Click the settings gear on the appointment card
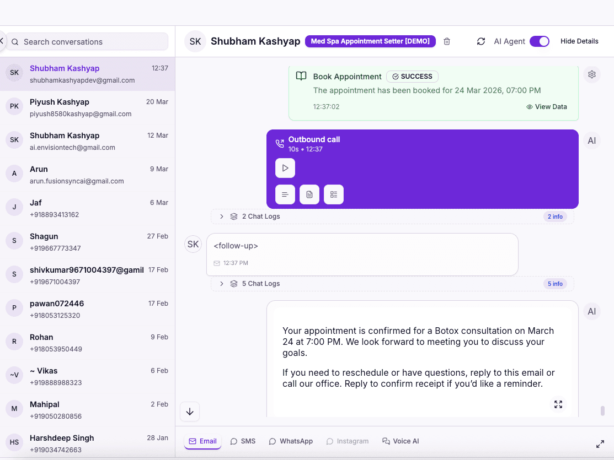 (591, 74)
